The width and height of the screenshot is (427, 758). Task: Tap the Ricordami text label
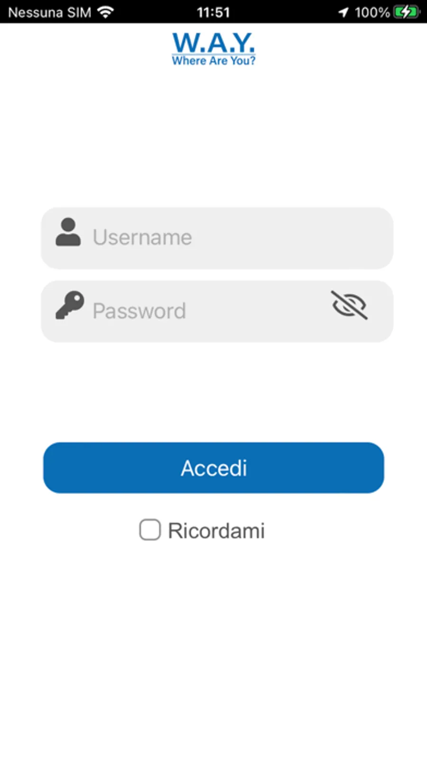click(x=216, y=531)
